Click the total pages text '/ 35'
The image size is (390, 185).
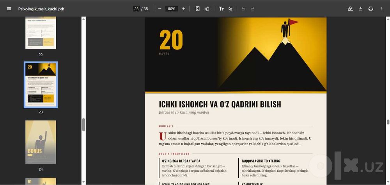click(145, 9)
